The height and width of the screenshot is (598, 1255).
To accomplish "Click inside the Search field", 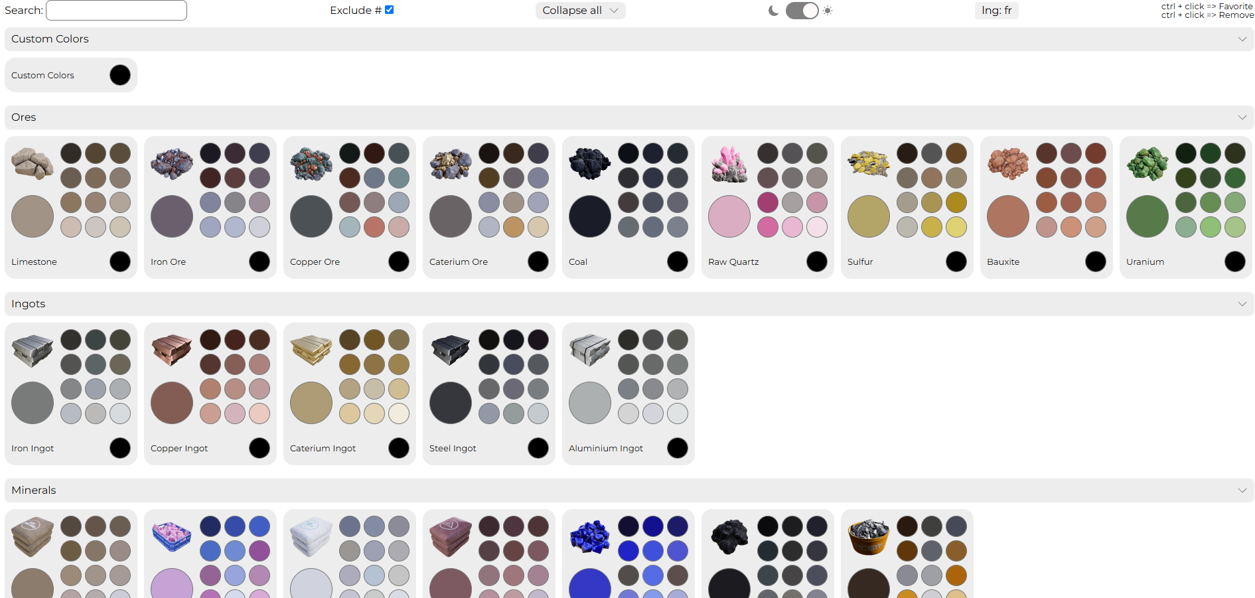I will click(116, 11).
